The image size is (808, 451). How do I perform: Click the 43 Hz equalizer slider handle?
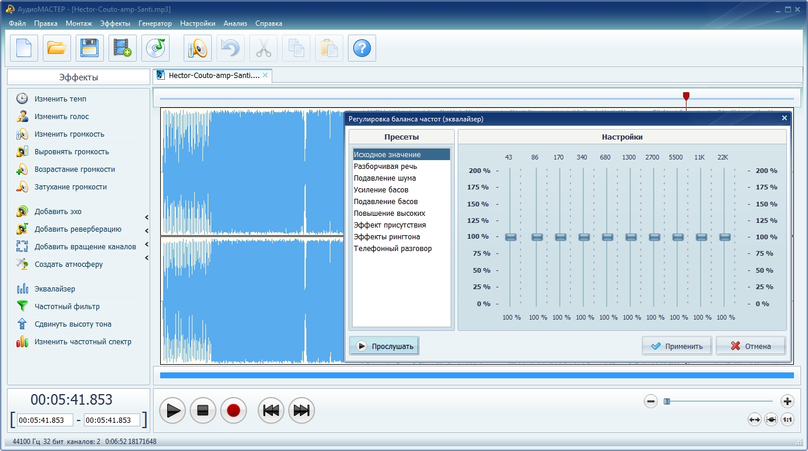tap(510, 237)
